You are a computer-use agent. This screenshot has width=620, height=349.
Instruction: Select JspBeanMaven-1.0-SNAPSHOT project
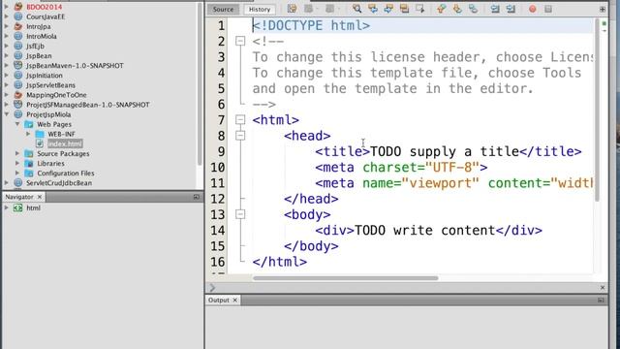point(75,66)
